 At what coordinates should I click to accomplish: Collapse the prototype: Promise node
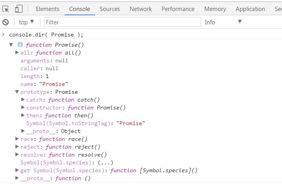[x=17, y=92]
